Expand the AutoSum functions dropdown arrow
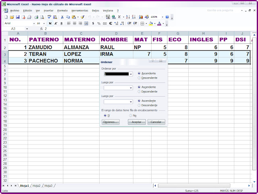 [123, 17]
